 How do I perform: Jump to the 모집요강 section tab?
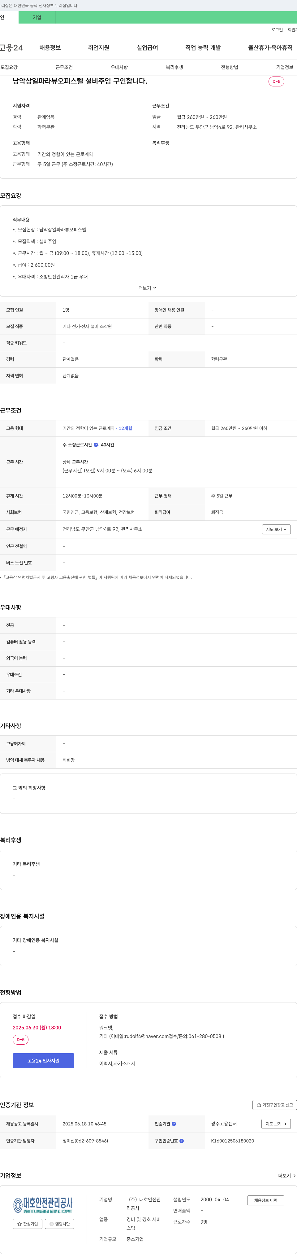click(x=9, y=67)
